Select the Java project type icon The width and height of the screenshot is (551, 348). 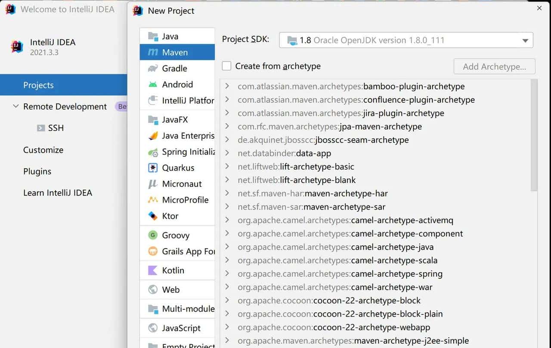[153, 37]
